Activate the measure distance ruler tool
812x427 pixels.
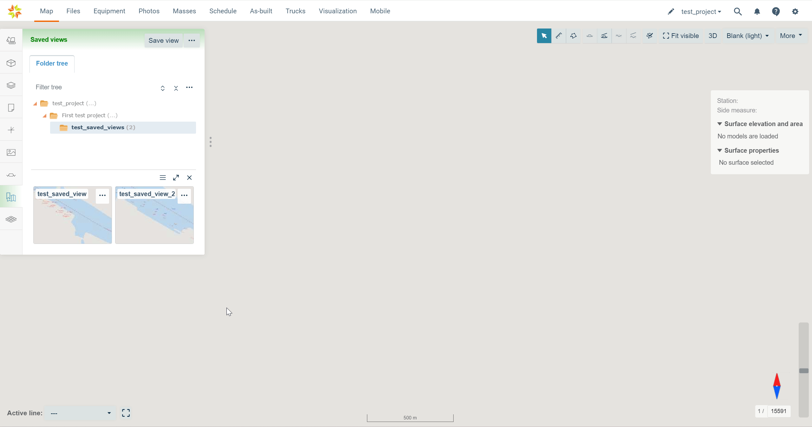559,36
